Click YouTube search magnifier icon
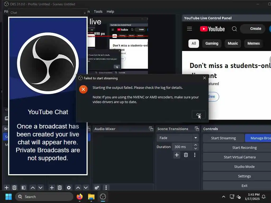271x203 pixels. tap(234, 29)
